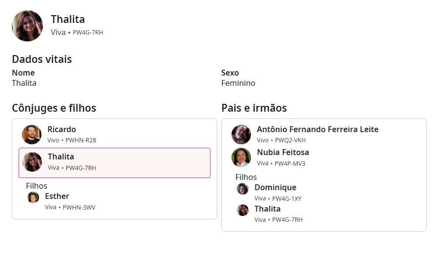This screenshot has height=255, width=439.
Task: Open Ricardo's portrait photo
Action: click(32, 135)
